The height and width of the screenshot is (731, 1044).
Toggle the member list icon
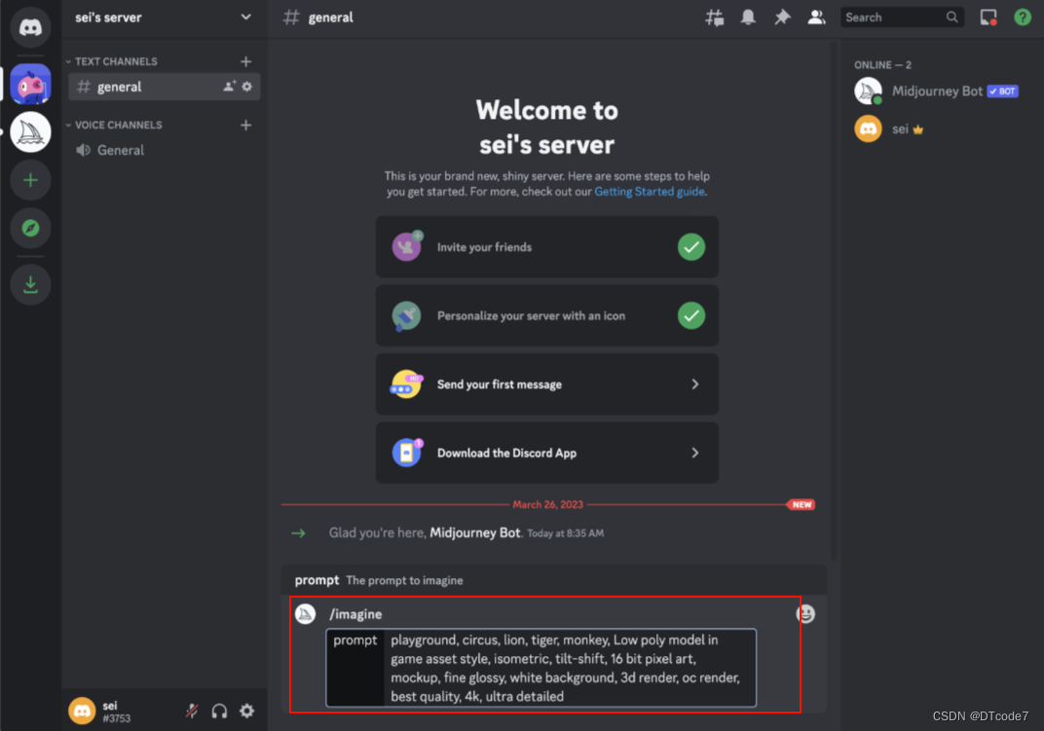pyautogui.click(x=816, y=18)
